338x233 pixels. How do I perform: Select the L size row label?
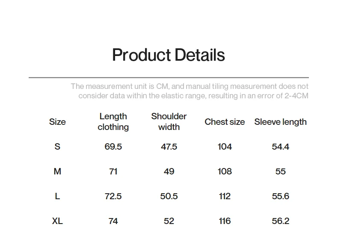coord(57,196)
